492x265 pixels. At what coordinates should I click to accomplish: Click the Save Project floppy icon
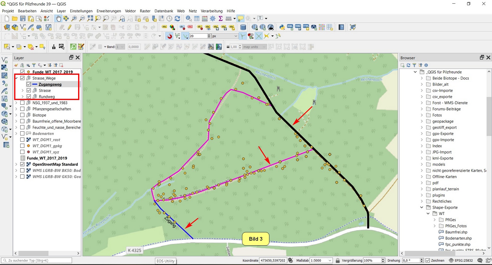tap(23, 18)
